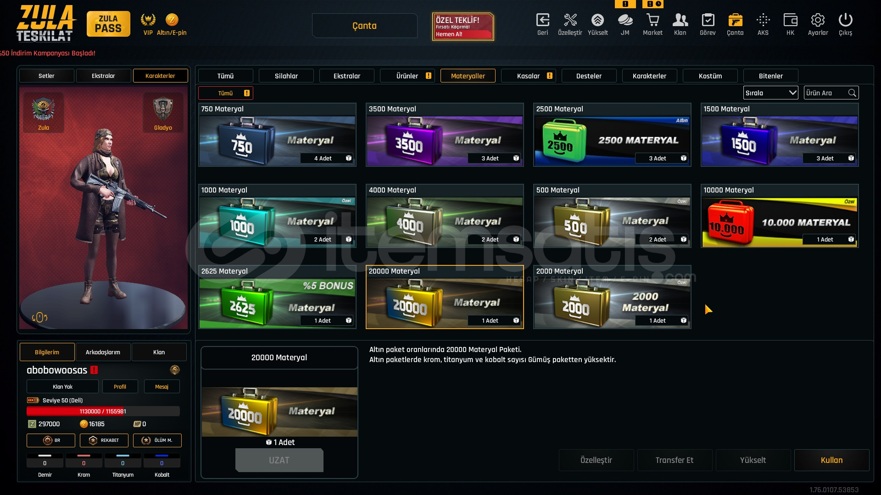The width and height of the screenshot is (881, 495).
Task: Click the red experience progress bar
Action: click(103, 411)
